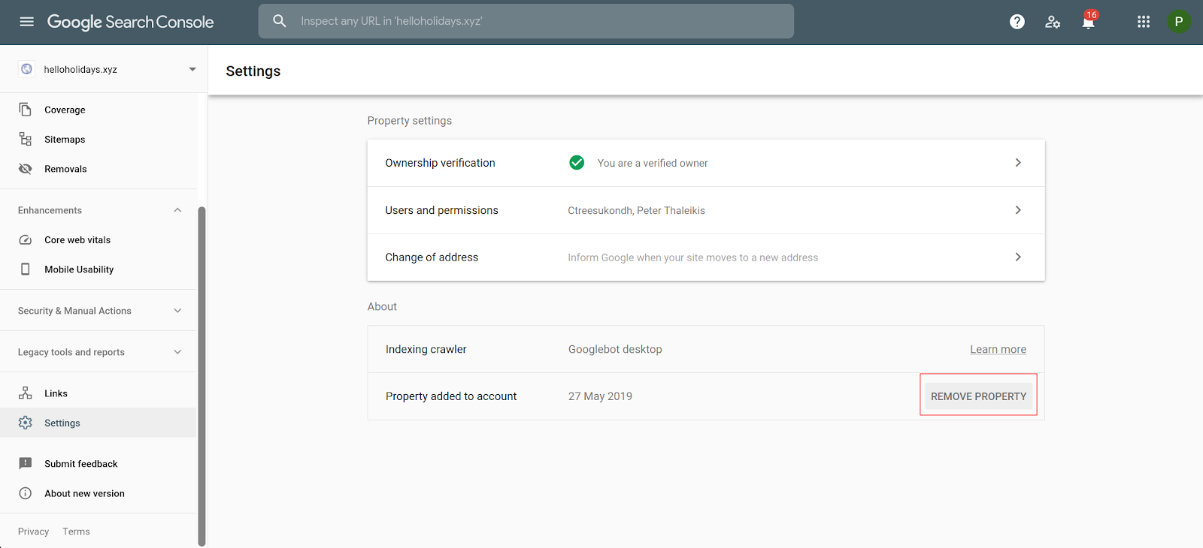1203x548 pixels.
Task: Open the user settings icon in header
Action: coord(1053,22)
